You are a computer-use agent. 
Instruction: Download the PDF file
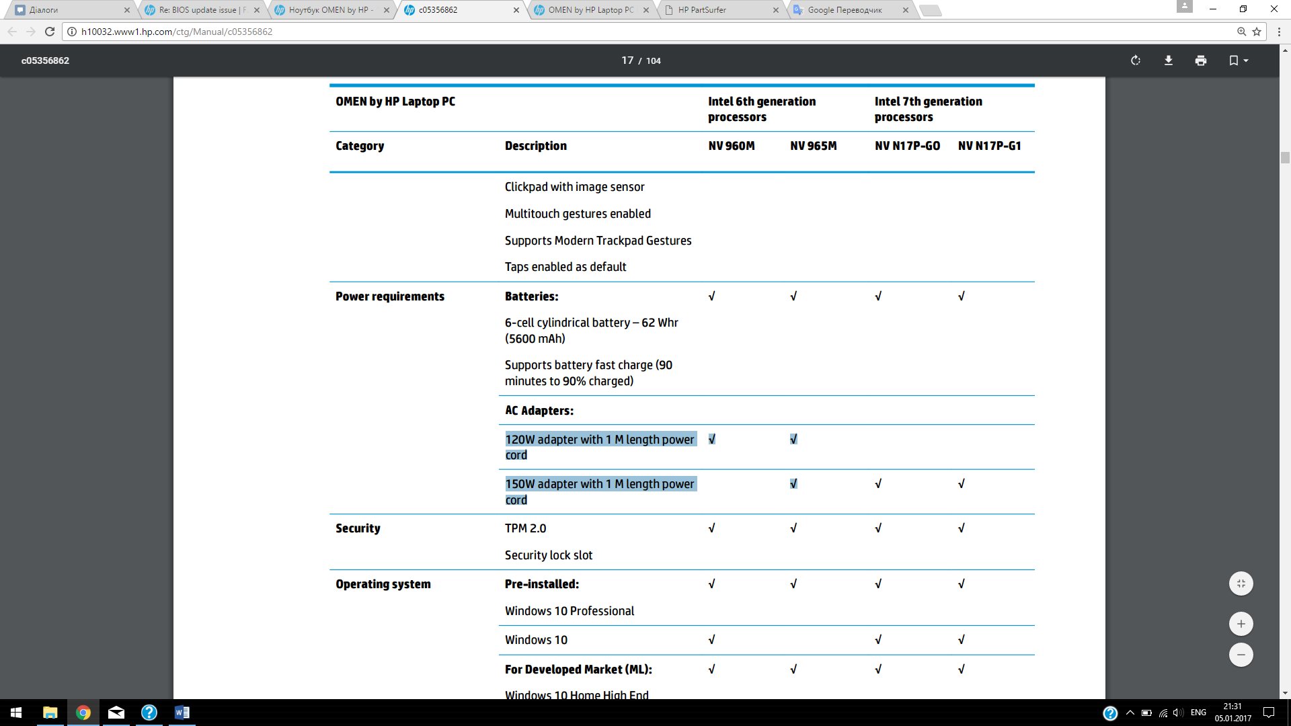tap(1169, 61)
